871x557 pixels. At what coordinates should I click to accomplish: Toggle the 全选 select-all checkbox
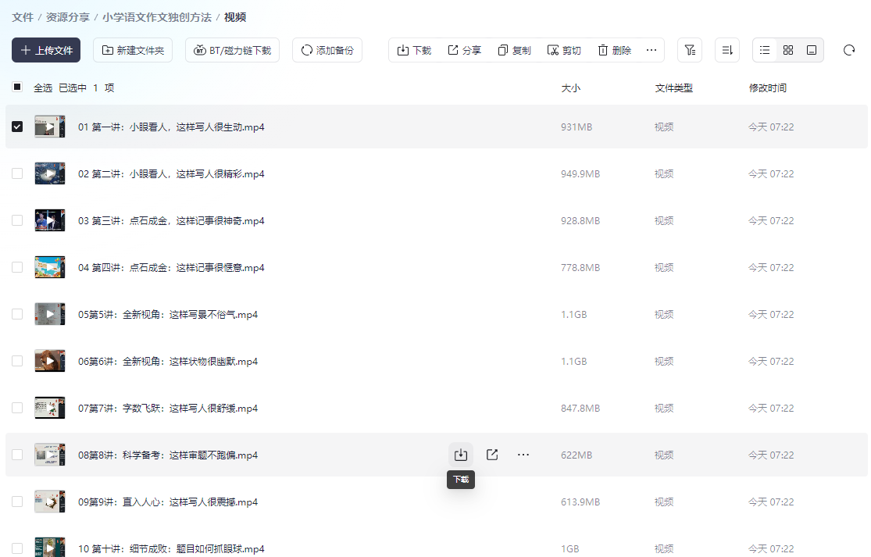click(17, 87)
